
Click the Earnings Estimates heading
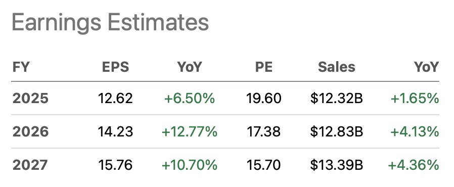point(110,23)
